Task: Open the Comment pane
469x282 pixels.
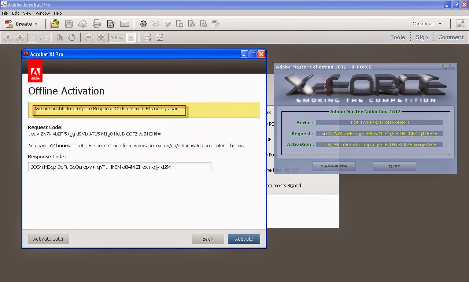Action: [451, 37]
